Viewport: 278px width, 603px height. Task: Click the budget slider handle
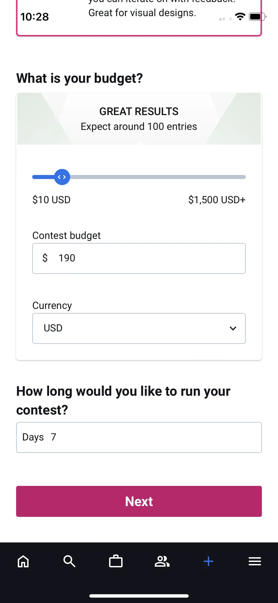pyautogui.click(x=62, y=177)
